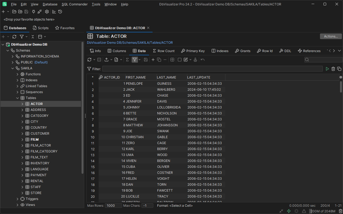Open tool properties via the gear icon
Screen dimensions: 343x214
tap(47, 12)
